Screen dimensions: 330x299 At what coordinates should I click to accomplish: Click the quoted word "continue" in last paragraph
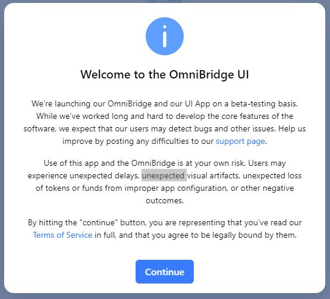pos(99,223)
